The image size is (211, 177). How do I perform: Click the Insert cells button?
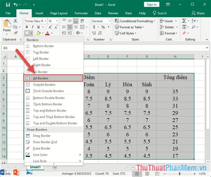pos(168,21)
